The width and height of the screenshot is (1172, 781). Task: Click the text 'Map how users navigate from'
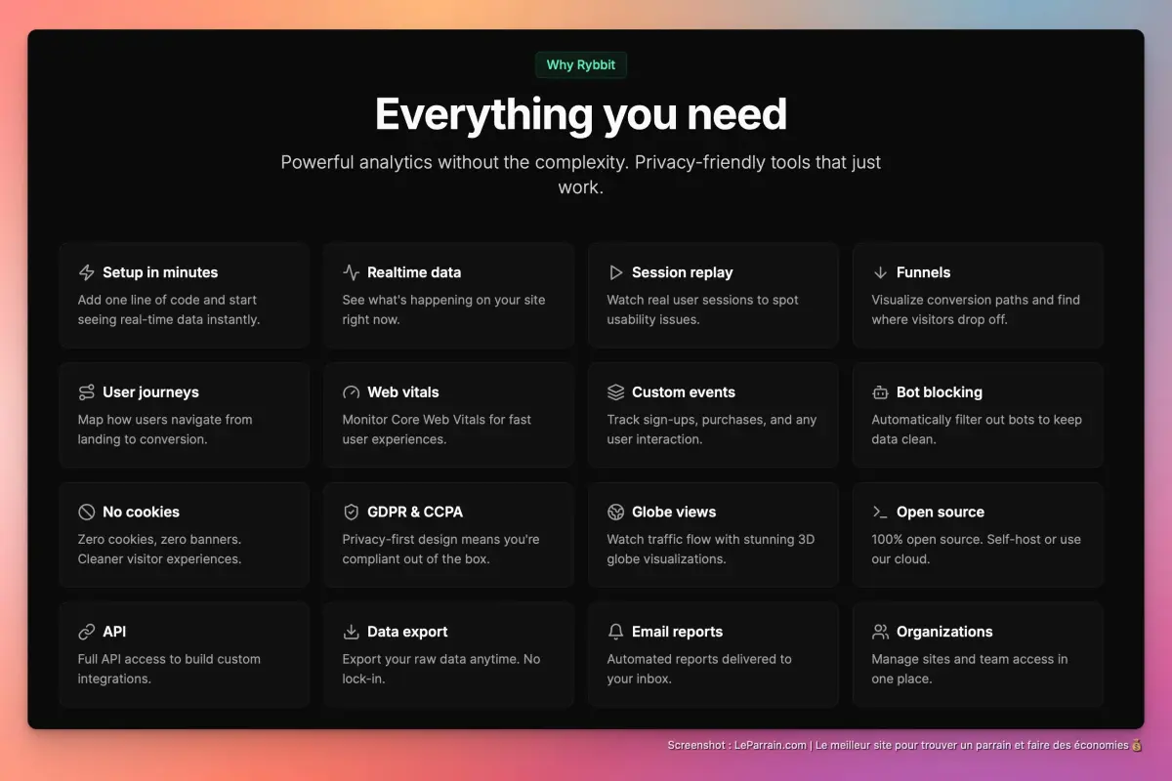coord(165,420)
